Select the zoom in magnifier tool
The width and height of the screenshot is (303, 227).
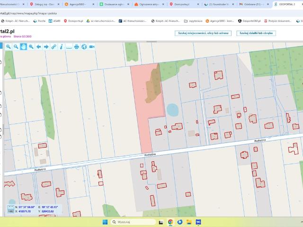9,46
